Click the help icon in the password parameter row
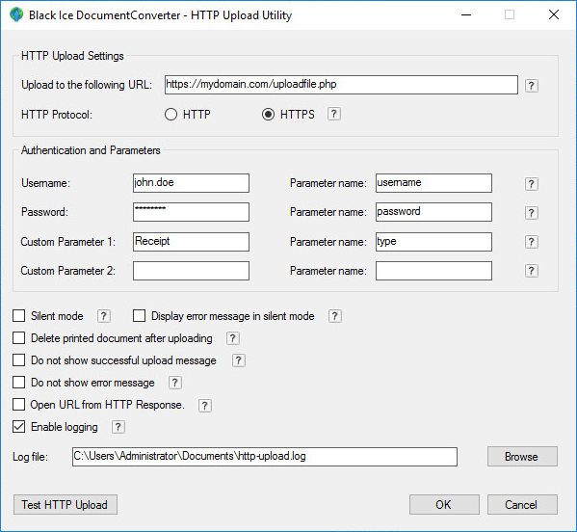Screen dimensions: 577x532 point(531,212)
